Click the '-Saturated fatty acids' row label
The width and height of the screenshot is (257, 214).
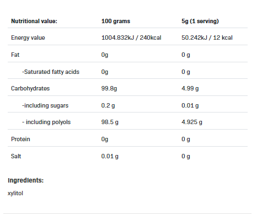(x=51, y=72)
